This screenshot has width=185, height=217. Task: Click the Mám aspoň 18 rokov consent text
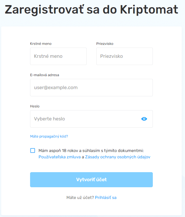point(91,150)
